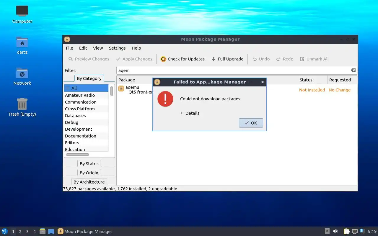Switch to the By Origin tab
Image resolution: width=378 pixels, height=236 pixels.
(x=89, y=173)
